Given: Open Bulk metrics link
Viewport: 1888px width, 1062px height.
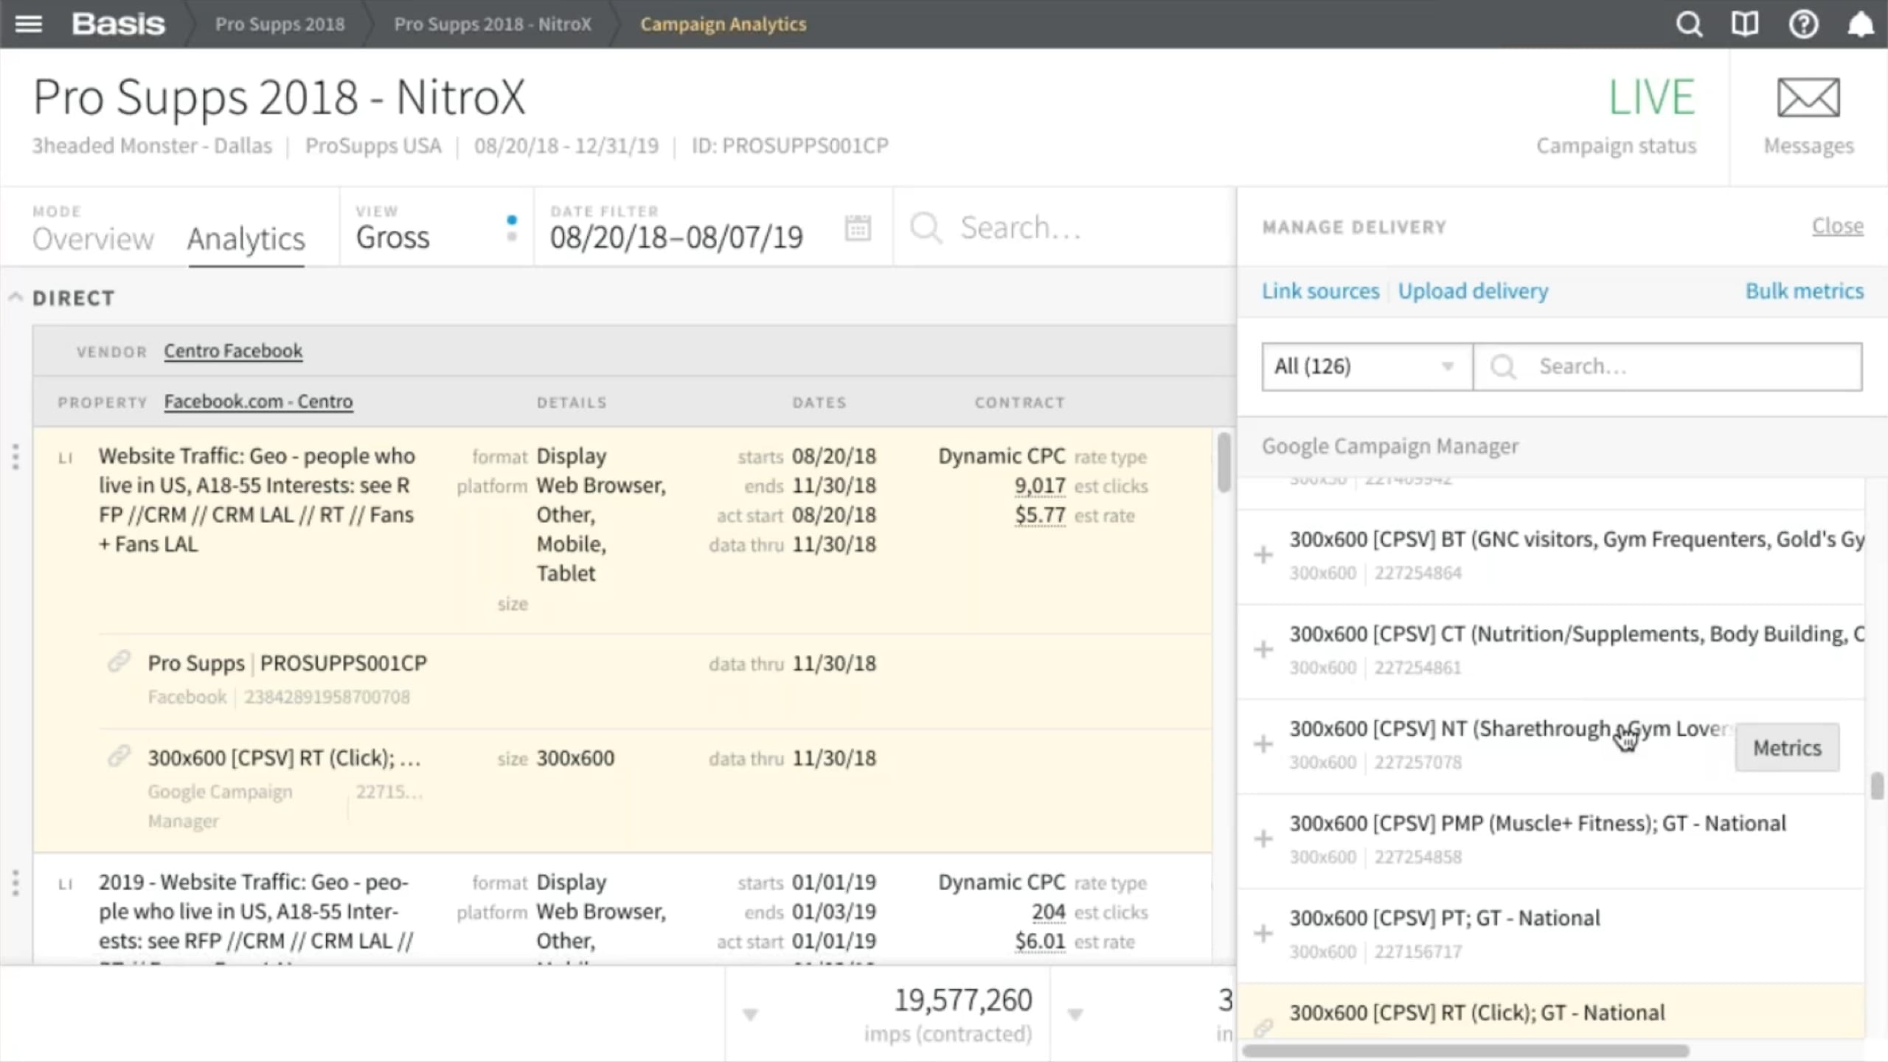Looking at the screenshot, I should (1805, 291).
